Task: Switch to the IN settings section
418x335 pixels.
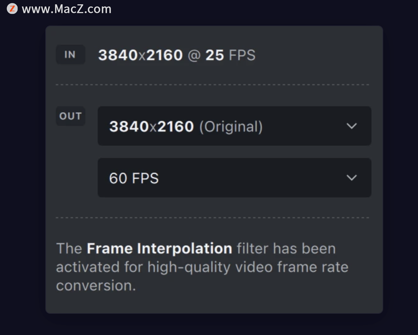Action: pyautogui.click(x=70, y=54)
